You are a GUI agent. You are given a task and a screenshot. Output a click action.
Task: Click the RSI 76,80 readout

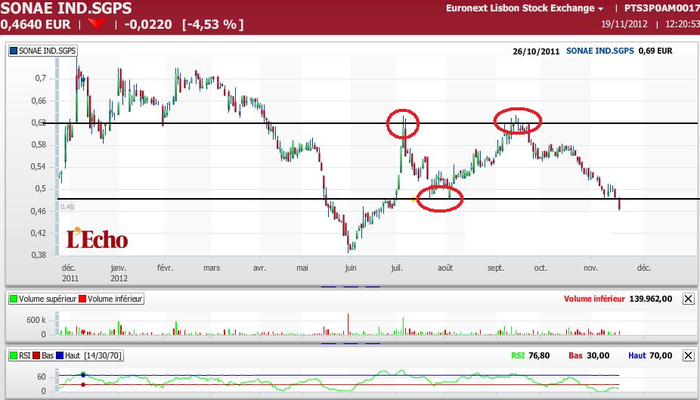(x=531, y=355)
